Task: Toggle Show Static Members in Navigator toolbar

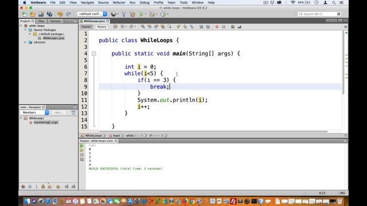Action: [x=36, y=187]
